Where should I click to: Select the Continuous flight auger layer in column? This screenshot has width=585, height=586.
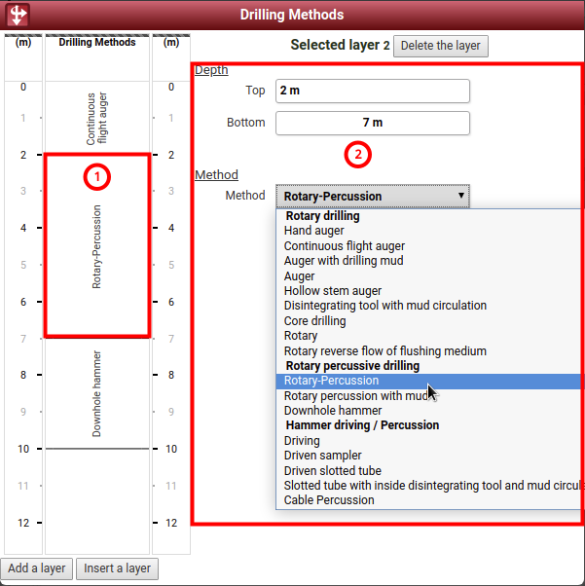point(96,117)
